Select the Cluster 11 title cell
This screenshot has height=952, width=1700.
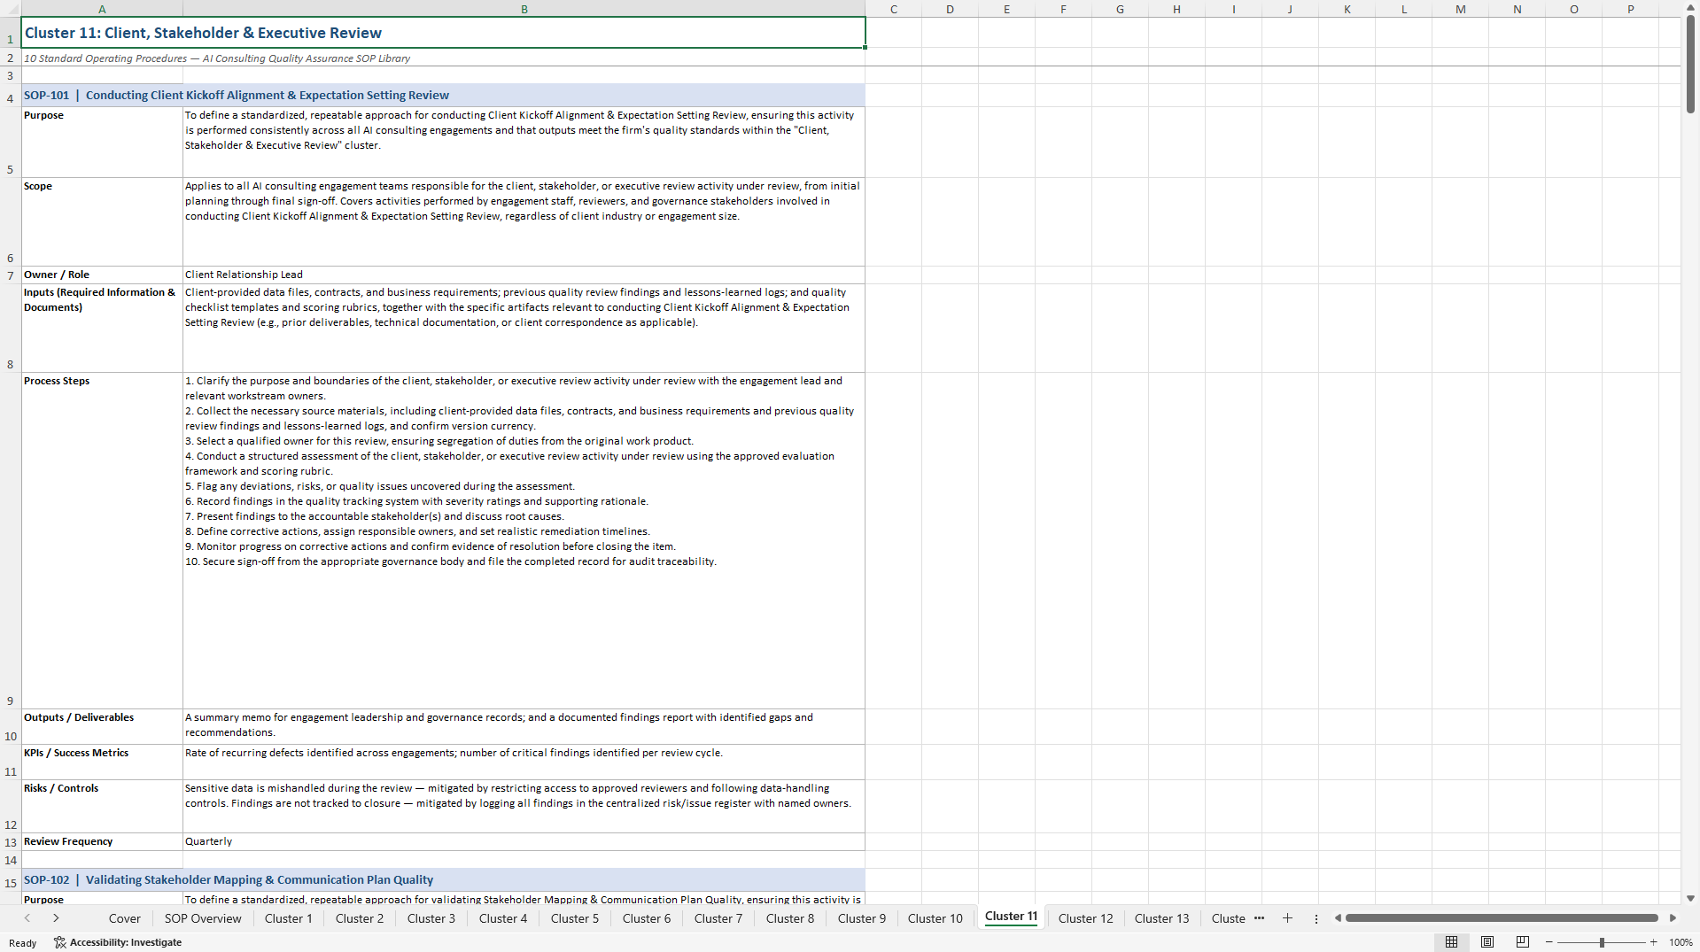click(443, 33)
